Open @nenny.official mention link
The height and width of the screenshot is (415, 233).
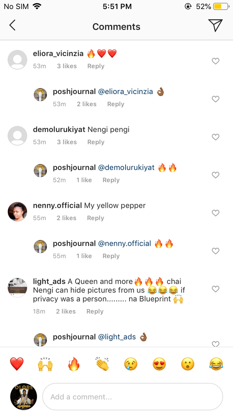point(125,243)
